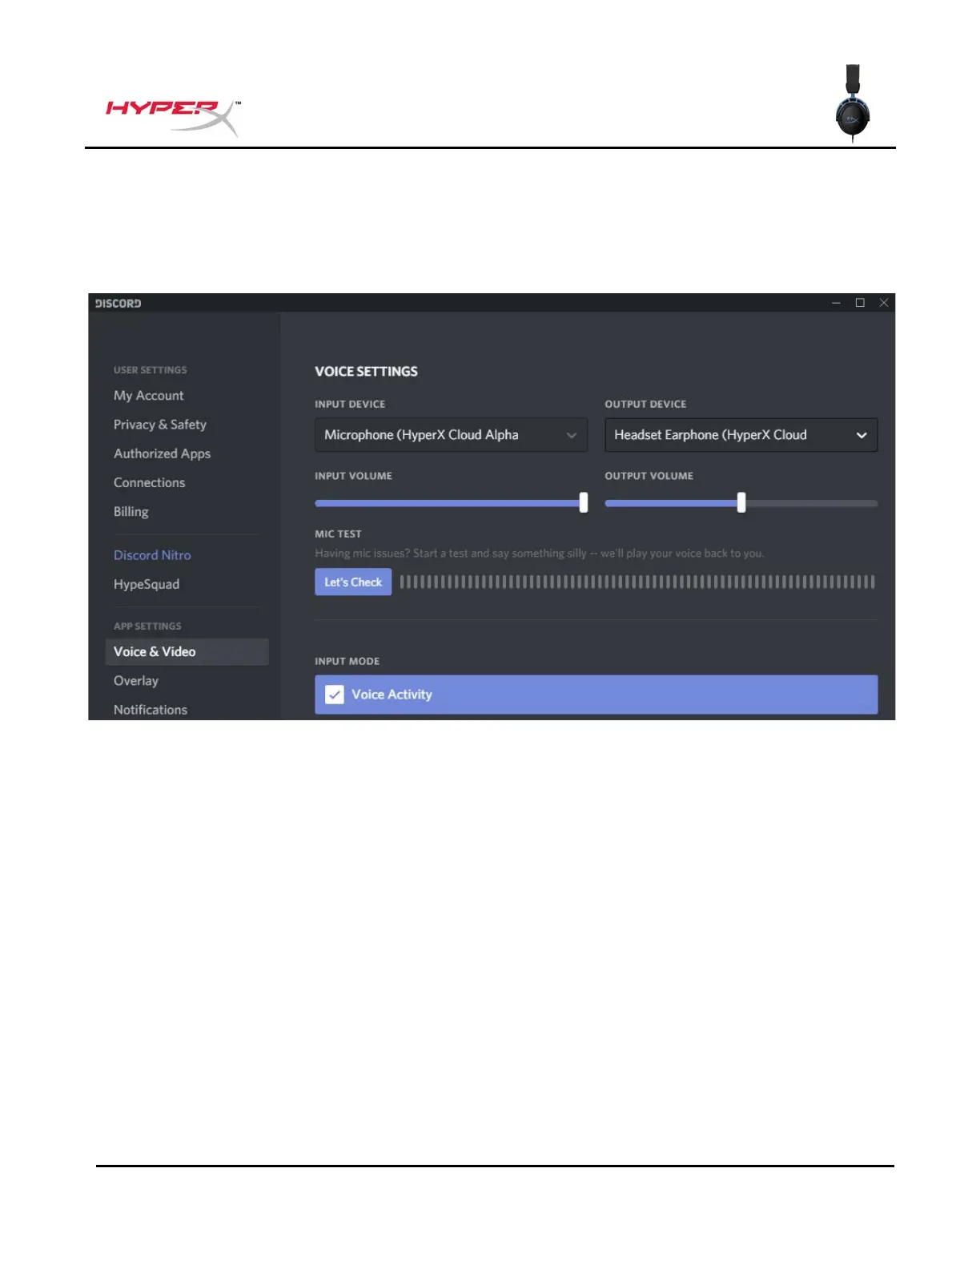Click the Output Volume slider handle
Image resolution: width=980 pixels, height=1269 pixels.
(x=741, y=502)
